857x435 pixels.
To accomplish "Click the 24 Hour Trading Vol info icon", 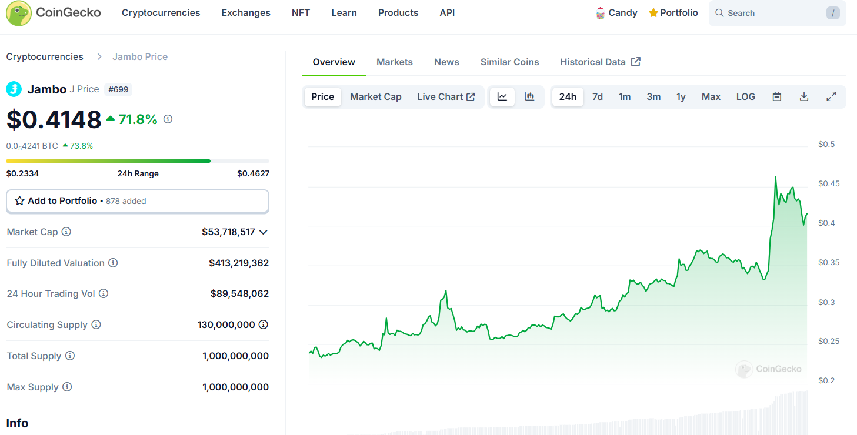I will tap(104, 294).
